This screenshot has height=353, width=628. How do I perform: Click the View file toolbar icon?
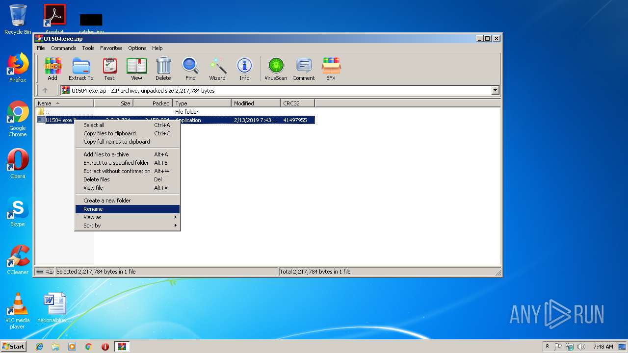click(x=136, y=69)
